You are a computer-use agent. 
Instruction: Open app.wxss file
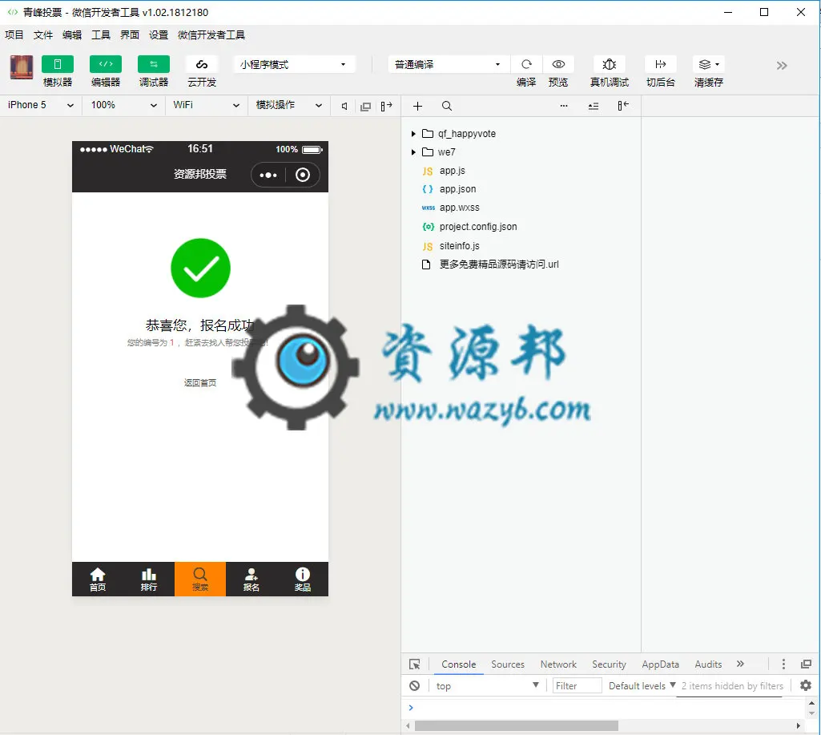(459, 208)
